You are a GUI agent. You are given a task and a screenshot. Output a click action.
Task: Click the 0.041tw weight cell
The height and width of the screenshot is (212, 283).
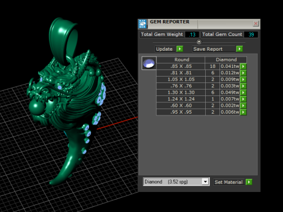click(x=230, y=67)
